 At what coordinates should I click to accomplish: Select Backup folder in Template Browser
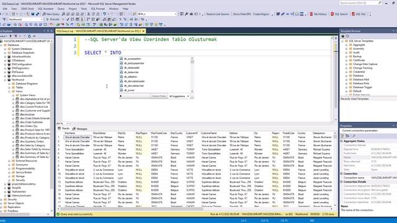[357, 56]
